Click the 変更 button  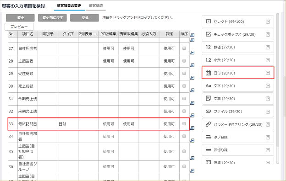coord(20,18)
